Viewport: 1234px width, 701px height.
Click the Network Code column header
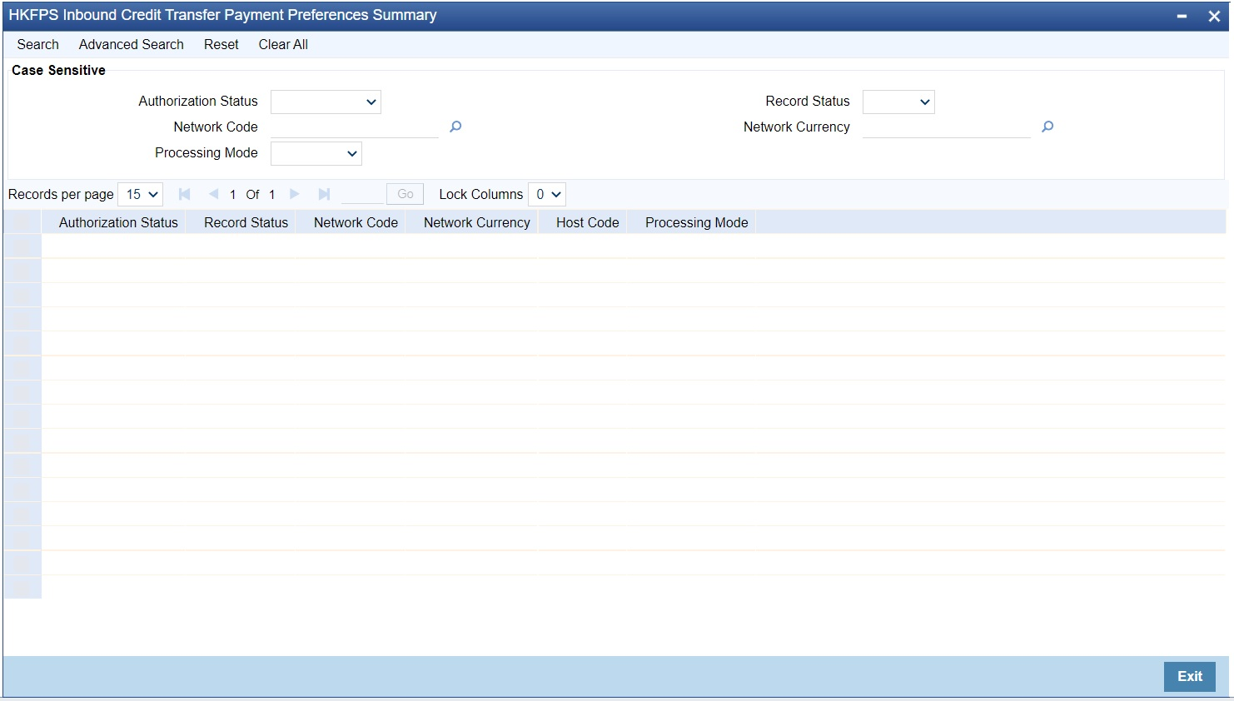356,222
